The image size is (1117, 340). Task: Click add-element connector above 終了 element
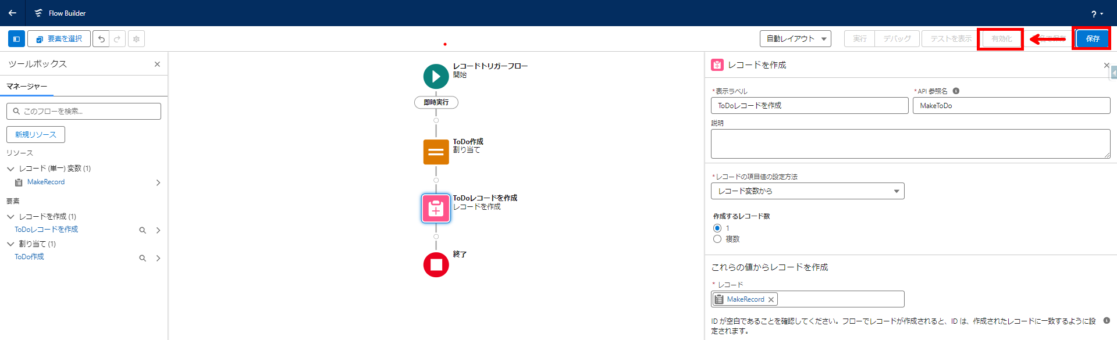pos(436,237)
